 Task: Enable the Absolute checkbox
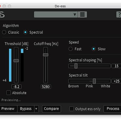click(x=8, y=93)
